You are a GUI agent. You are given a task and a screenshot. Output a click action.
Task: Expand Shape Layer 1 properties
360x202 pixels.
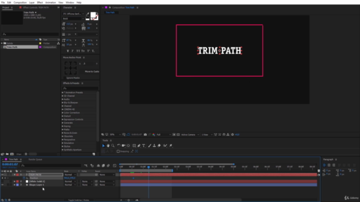(x=15, y=185)
